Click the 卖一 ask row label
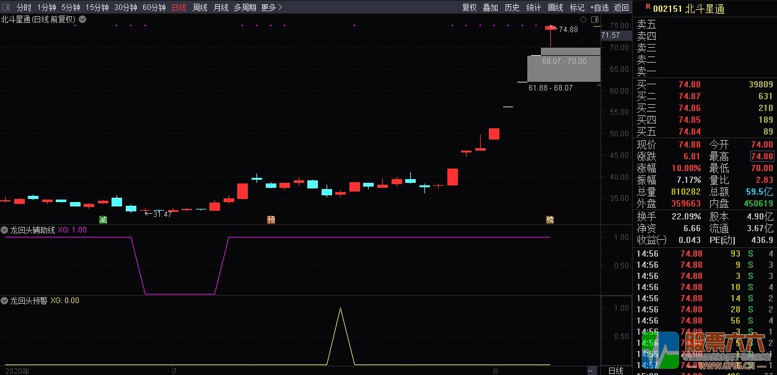This screenshot has width=777, height=375. (646, 71)
